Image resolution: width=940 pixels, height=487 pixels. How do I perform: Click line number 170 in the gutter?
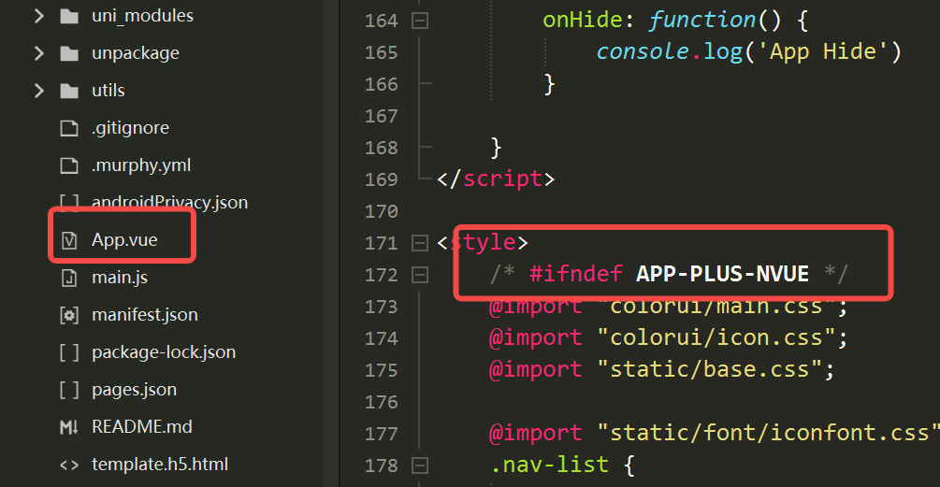(381, 211)
